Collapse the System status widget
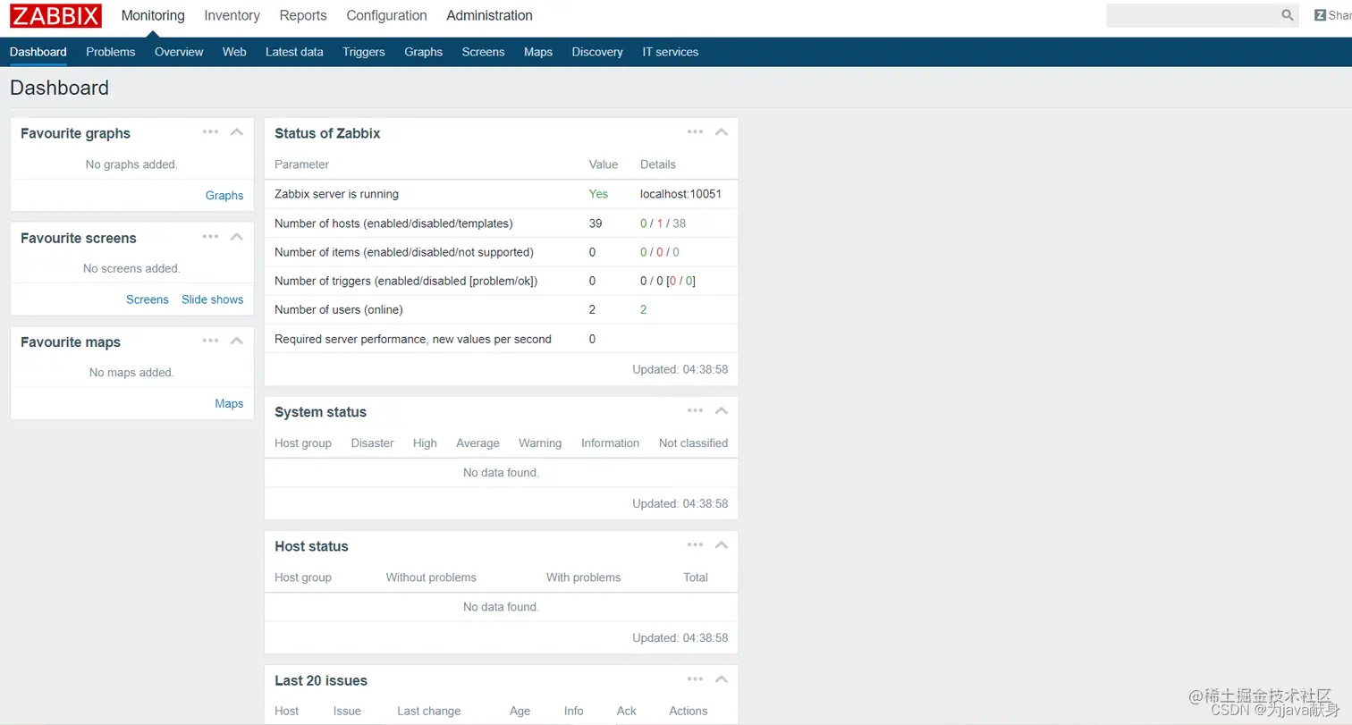The height and width of the screenshot is (725, 1352). click(722, 410)
